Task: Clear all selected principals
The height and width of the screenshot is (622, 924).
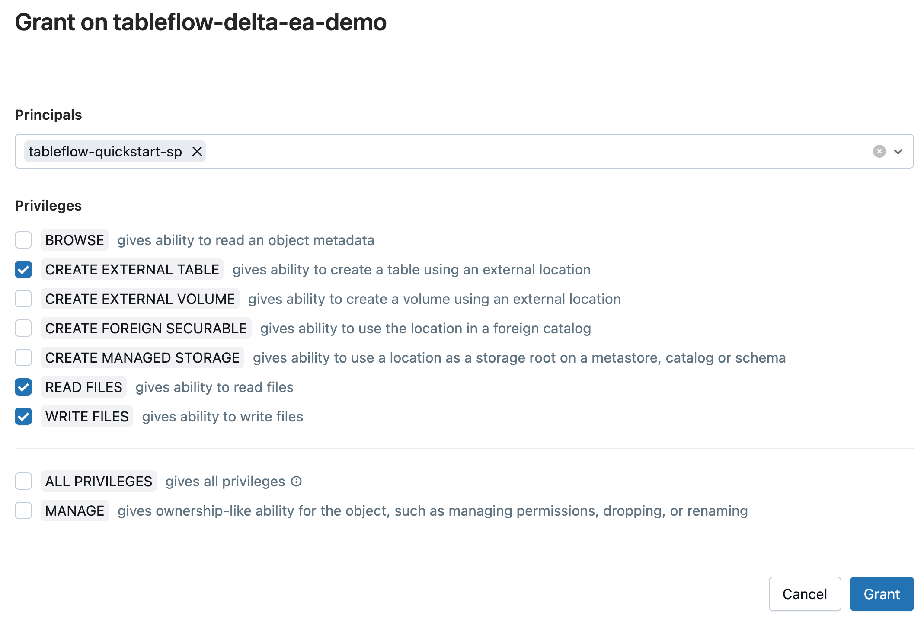Action: [879, 152]
